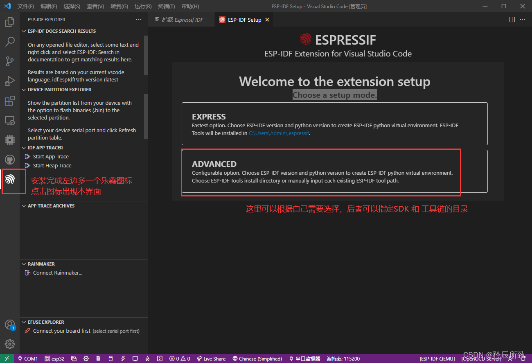Click the Docs Search Results panel scrollbar
The image size is (532, 363).
click(146, 55)
